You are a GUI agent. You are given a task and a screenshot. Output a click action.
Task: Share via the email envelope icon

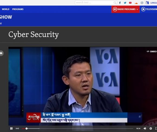(x=1, y=53)
